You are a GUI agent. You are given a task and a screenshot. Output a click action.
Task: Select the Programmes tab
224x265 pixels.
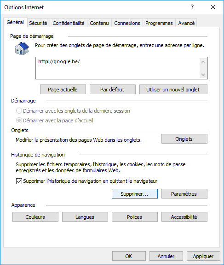(x=159, y=23)
